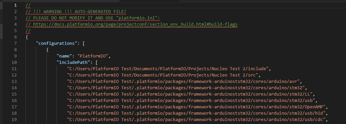
Task: Click the path ending in 'stm32/usb/hid'
Action: [196, 113]
